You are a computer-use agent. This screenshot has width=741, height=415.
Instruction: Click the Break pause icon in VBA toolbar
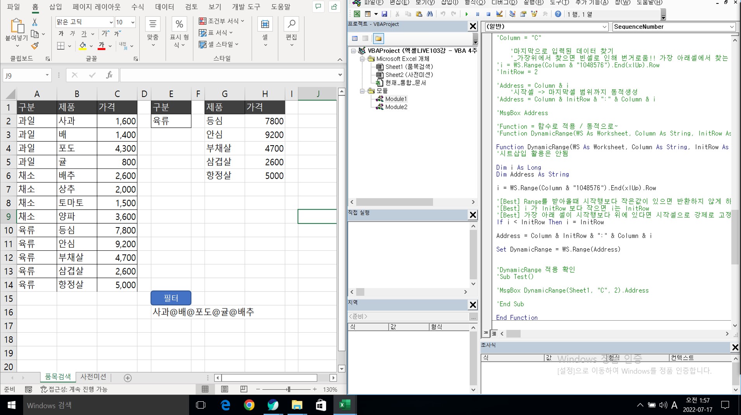pyautogui.click(x=477, y=14)
